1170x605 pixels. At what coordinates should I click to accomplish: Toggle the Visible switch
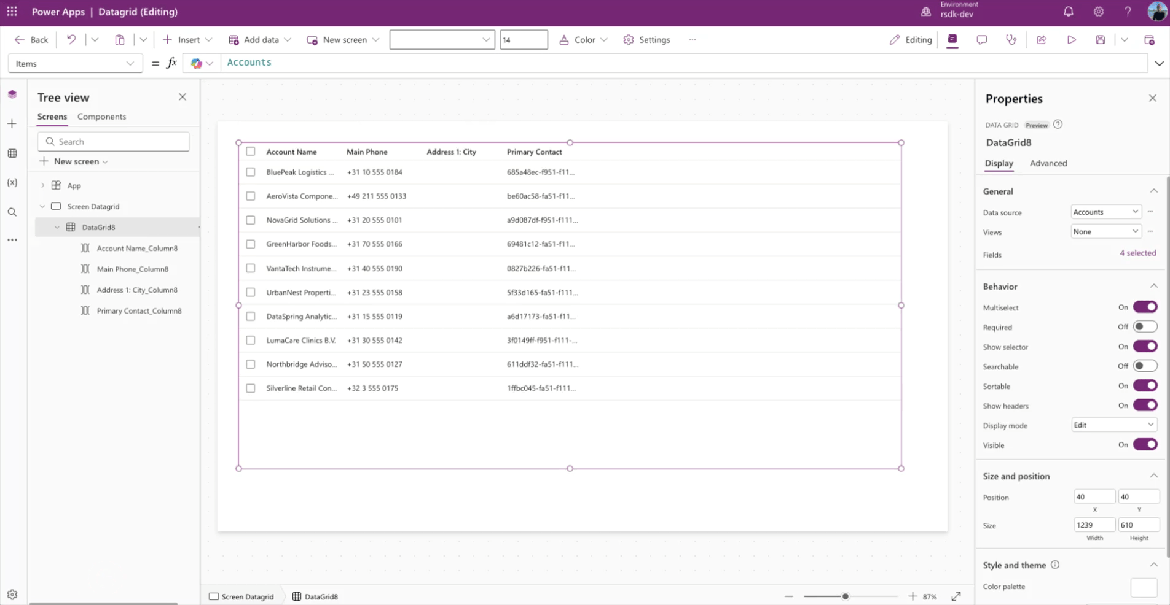click(x=1145, y=445)
